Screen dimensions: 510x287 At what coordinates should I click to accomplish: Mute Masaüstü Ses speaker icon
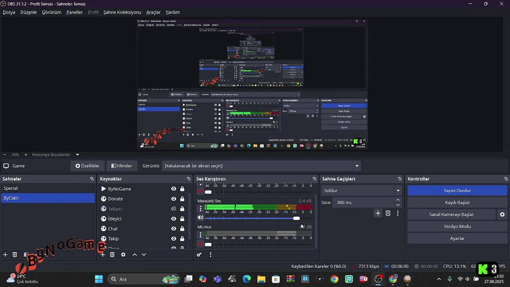[200, 218]
